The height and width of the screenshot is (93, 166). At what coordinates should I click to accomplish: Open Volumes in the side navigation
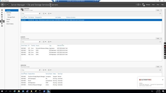[9, 13]
